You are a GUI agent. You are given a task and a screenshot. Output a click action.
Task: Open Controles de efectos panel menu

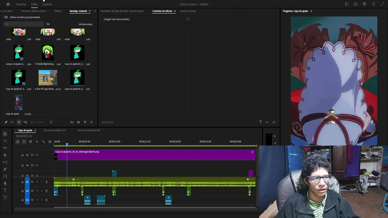pos(175,11)
